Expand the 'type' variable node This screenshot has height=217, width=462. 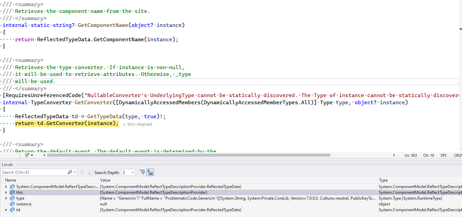[6, 198]
